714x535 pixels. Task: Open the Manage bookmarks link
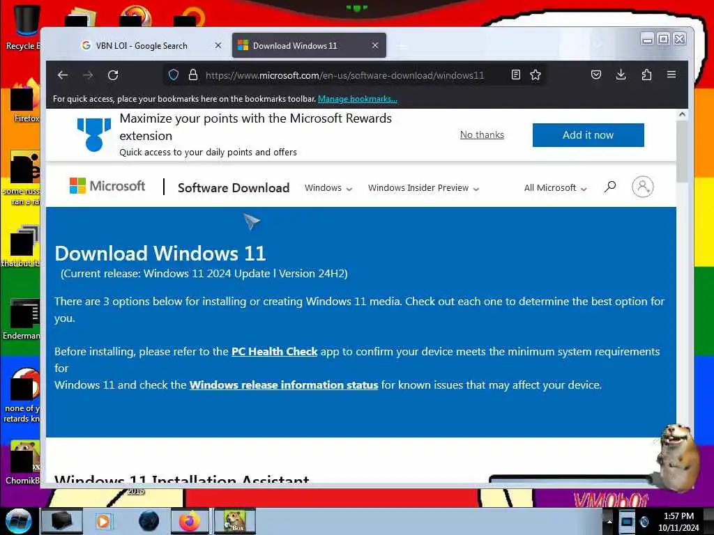tap(358, 99)
